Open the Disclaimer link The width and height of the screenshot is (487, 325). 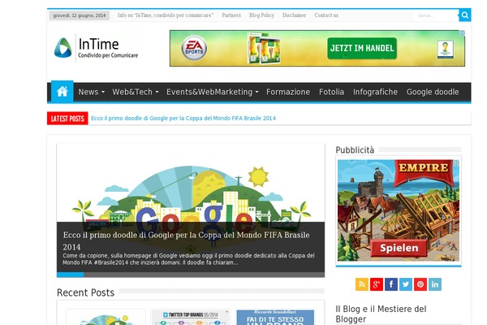[294, 15]
